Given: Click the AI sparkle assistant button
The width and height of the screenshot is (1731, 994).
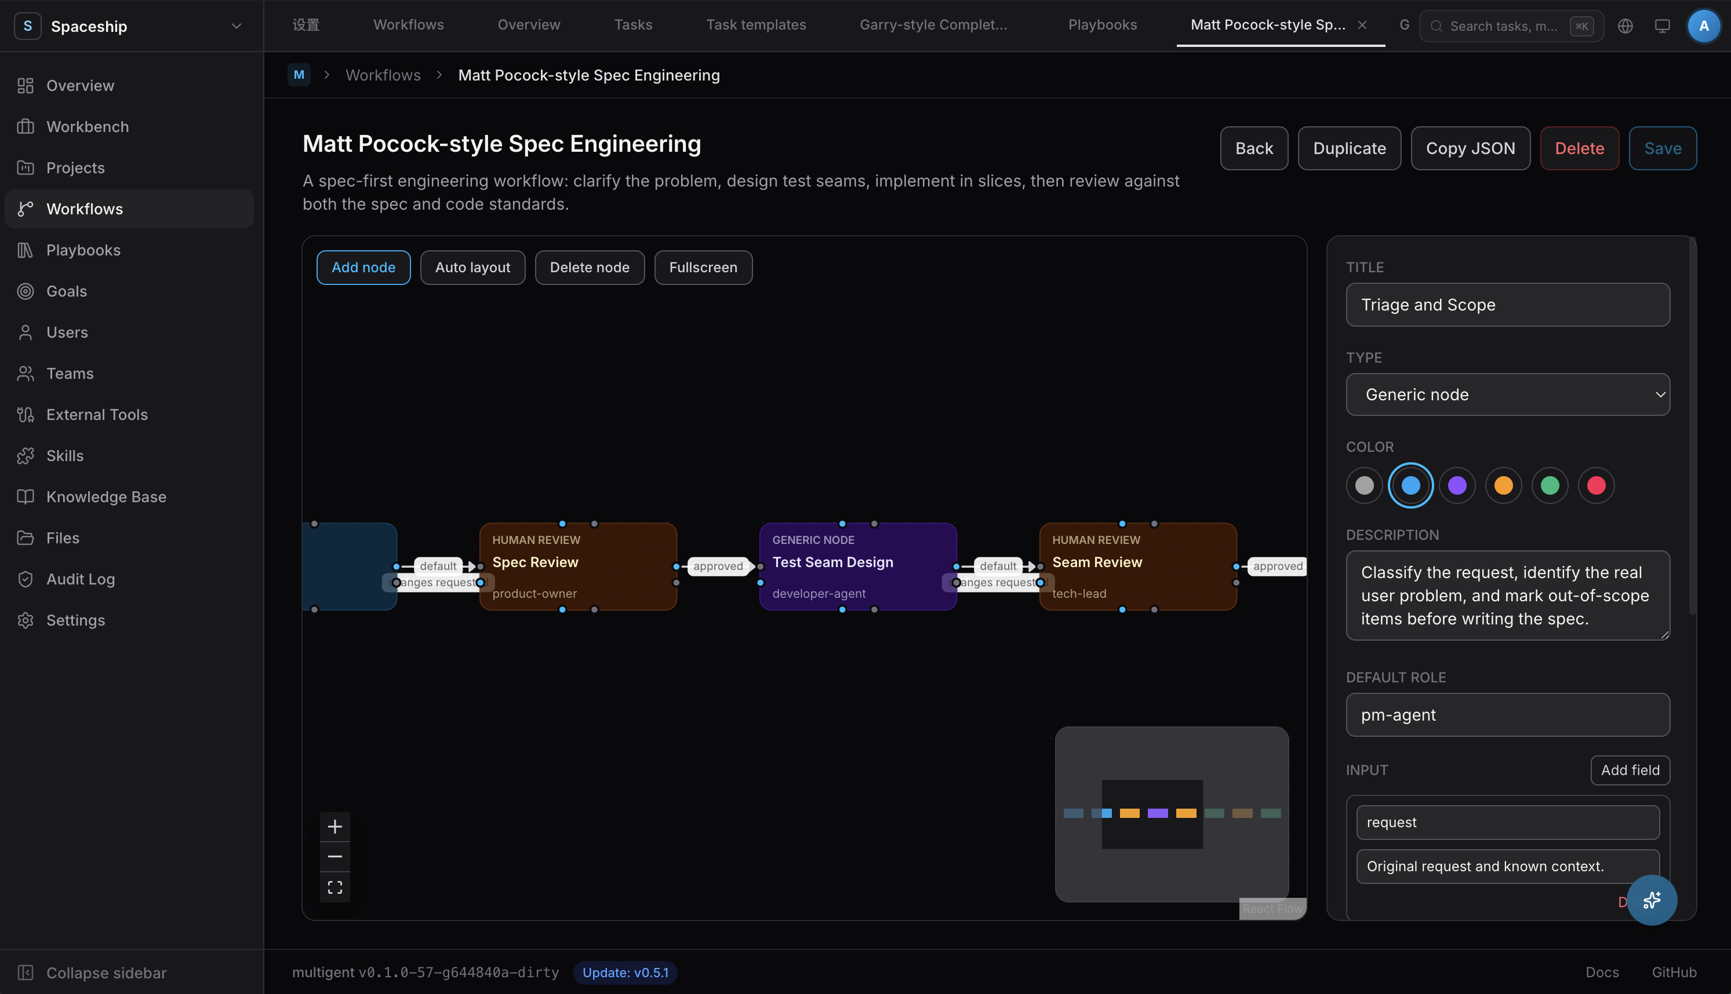Looking at the screenshot, I should click(x=1652, y=900).
